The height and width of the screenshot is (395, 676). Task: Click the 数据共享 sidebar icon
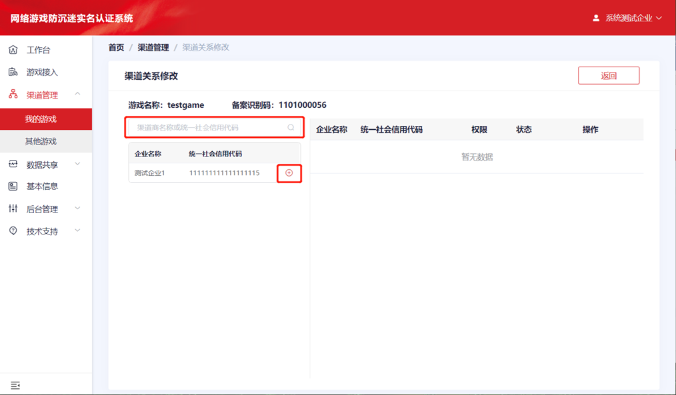tap(13, 164)
